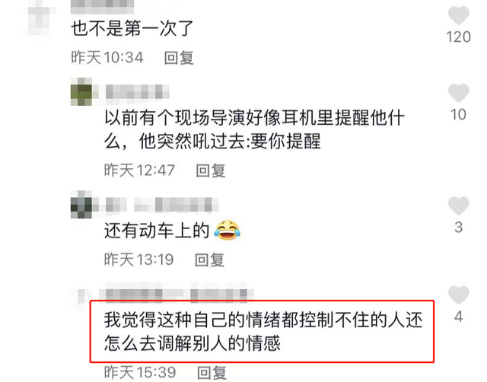This screenshot has height=382, width=487.
Task: Open username above 以前有个现场导演 comment
Action: coord(138,92)
